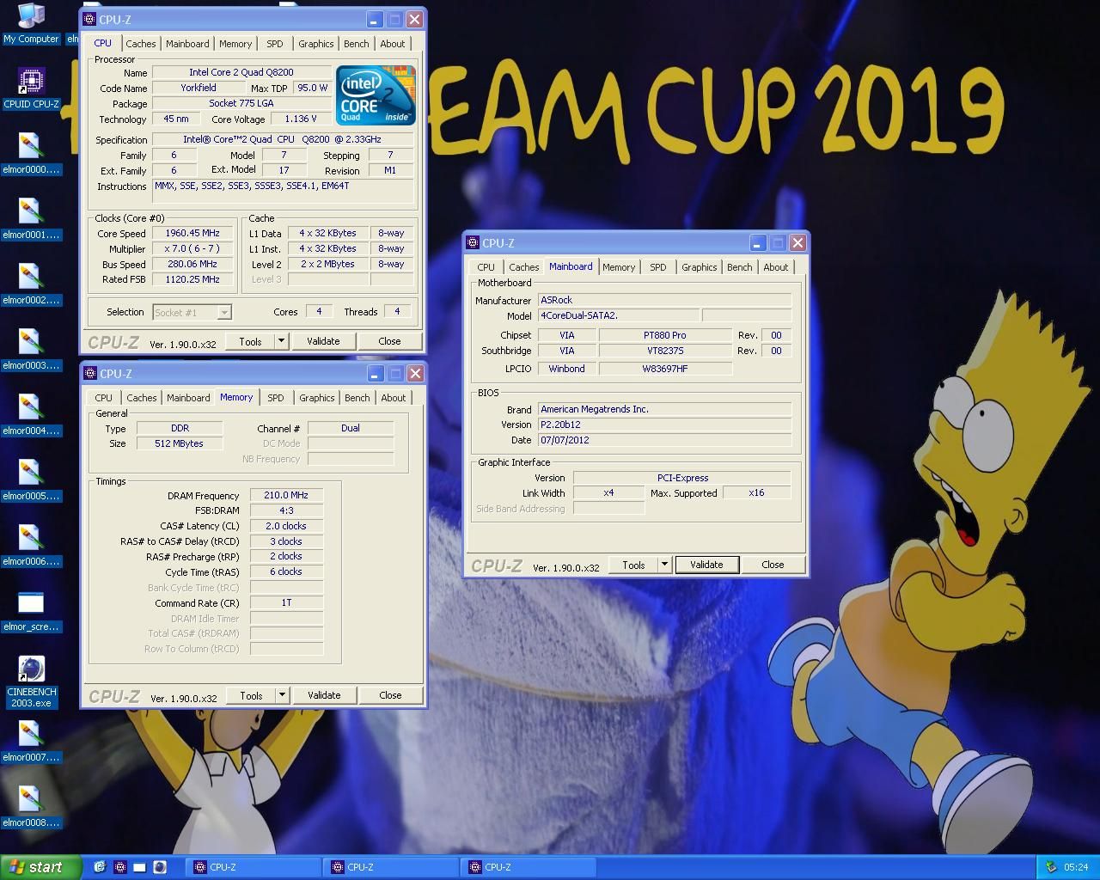Open the Memory tab in the Mainboard-tab window
This screenshot has width=1100, height=880.
point(619,267)
